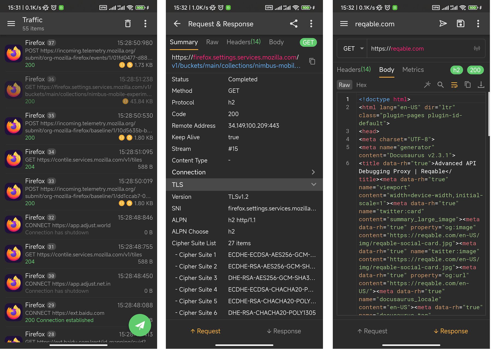Open the Body tab in Request & Response
Screen dimensions: 491x349
click(276, 42)
